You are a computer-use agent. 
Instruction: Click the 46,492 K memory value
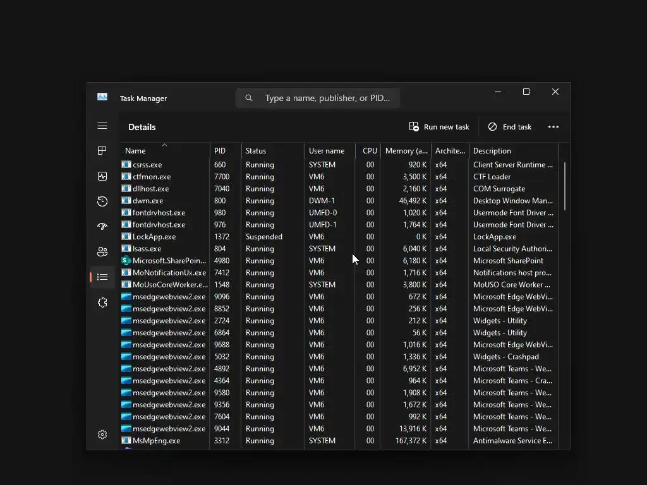tap(413, 200)
